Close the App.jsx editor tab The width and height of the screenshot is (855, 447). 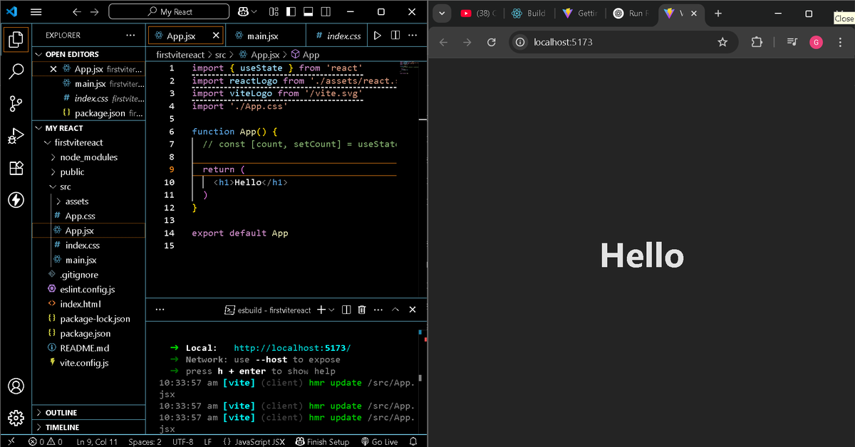(216, 36)
